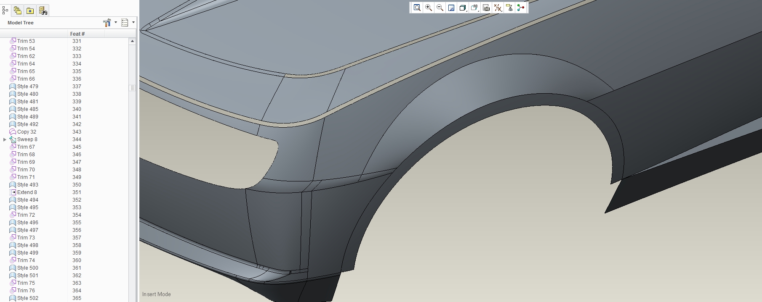Viewport: 762px width, 302px height.
Task: Open the View Manager camera icon
Action: (x=486, y=8)
